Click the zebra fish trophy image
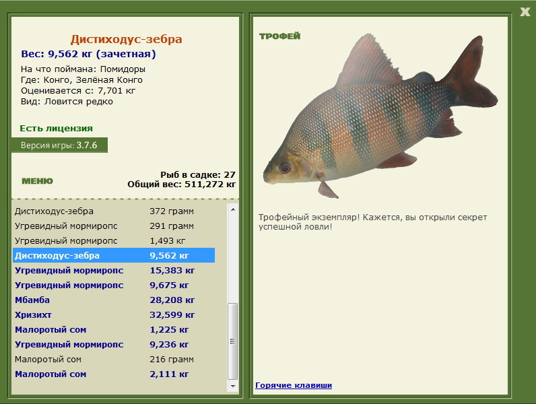This screenshot has height=404, width=536. (x=380, y=116)
